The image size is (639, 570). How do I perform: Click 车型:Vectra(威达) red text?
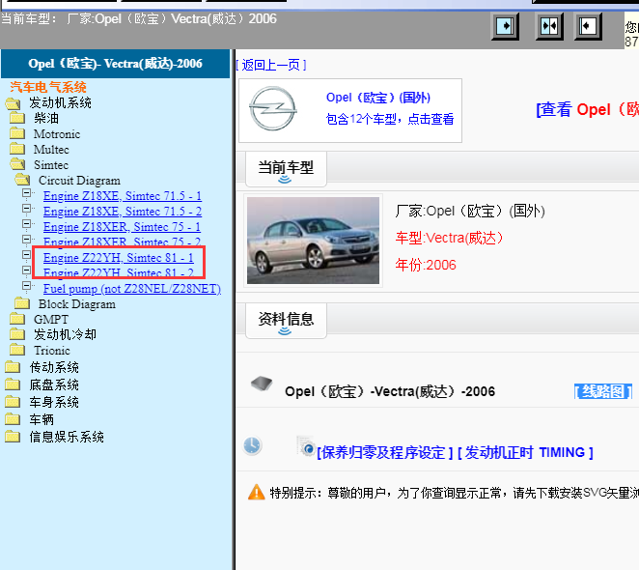[449, 238]
